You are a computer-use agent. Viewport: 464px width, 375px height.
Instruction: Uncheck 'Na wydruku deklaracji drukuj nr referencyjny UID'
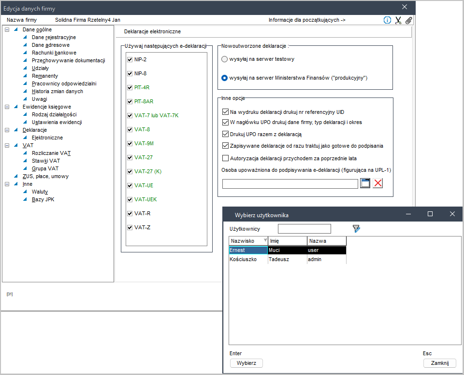tap(226, 111)
